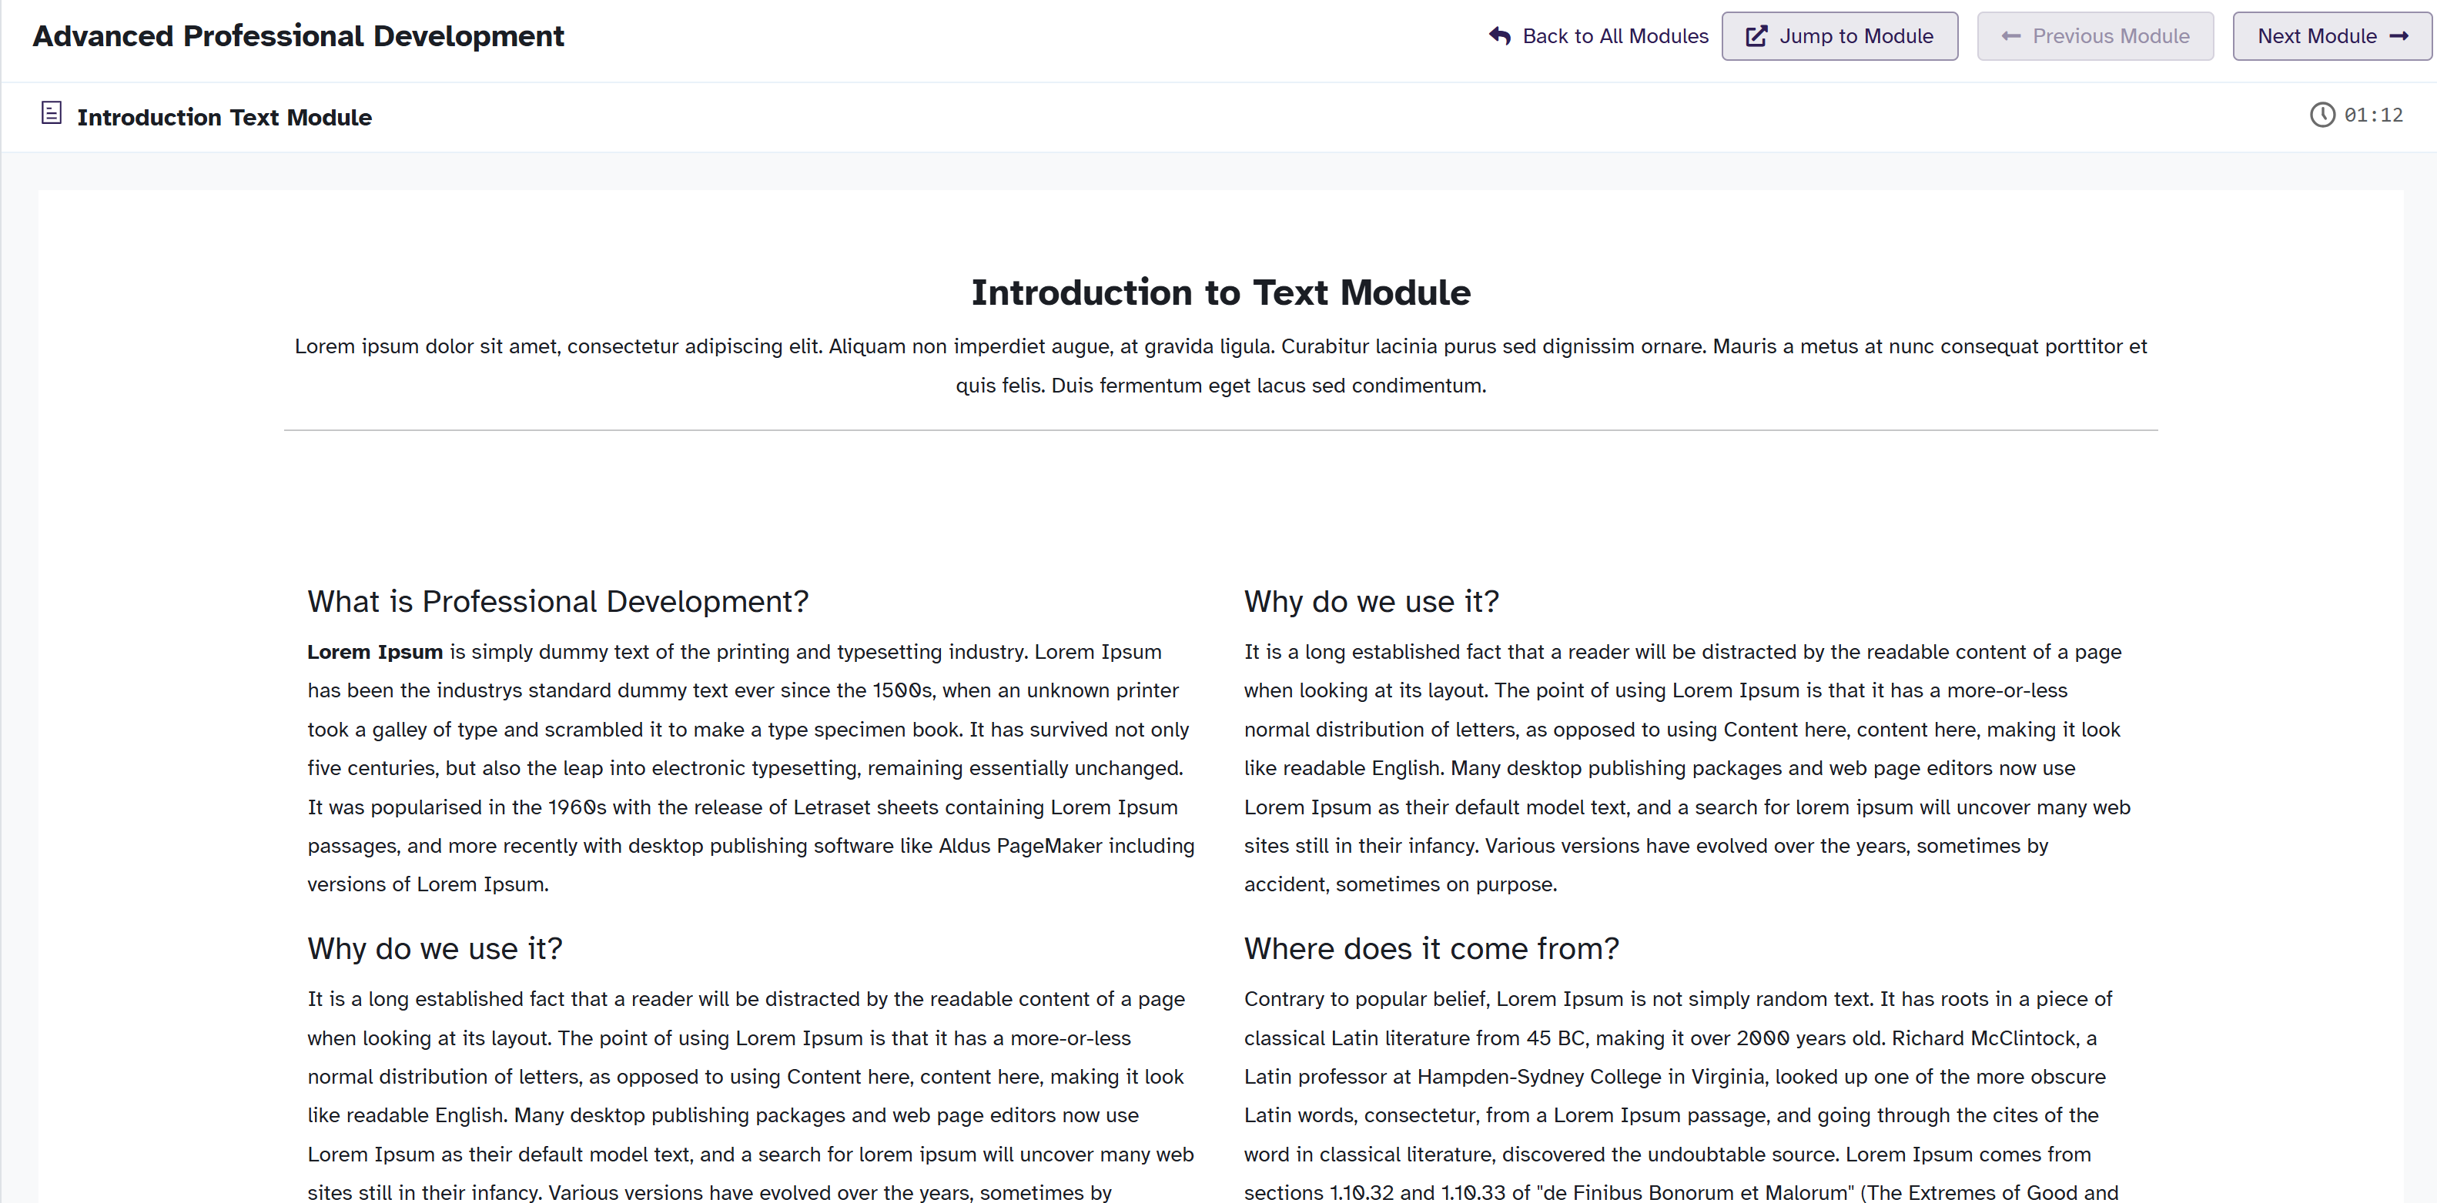Click the Introduction to Text Module heading
2437x1203 pixels.
pyautogui.click(x=1220, y=292)
